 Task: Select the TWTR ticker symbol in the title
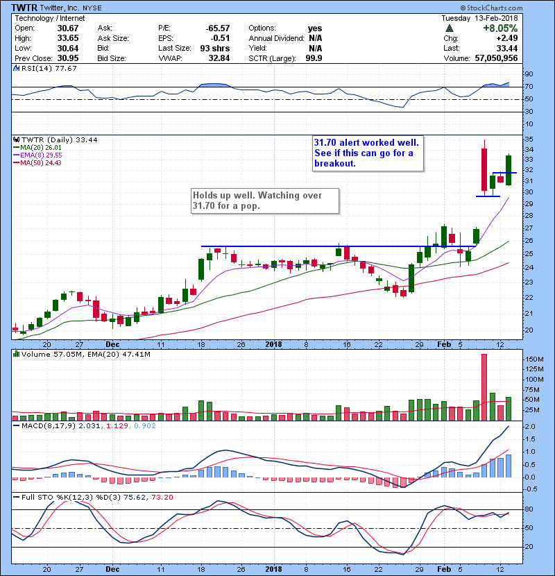[x=24, y=8]
